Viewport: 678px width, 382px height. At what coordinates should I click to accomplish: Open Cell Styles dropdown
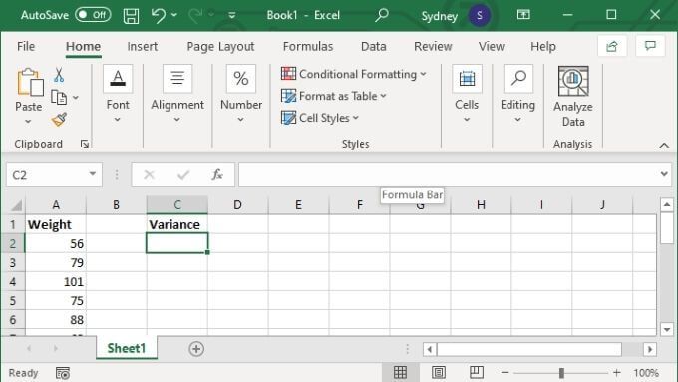pyautogui.click(x=319, y=118)
